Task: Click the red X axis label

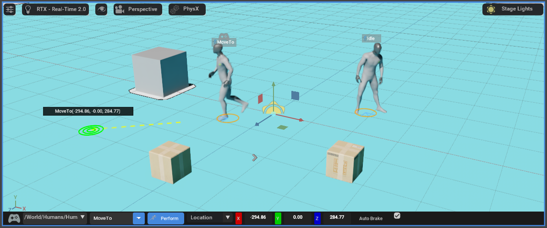Action: (239, 218)
